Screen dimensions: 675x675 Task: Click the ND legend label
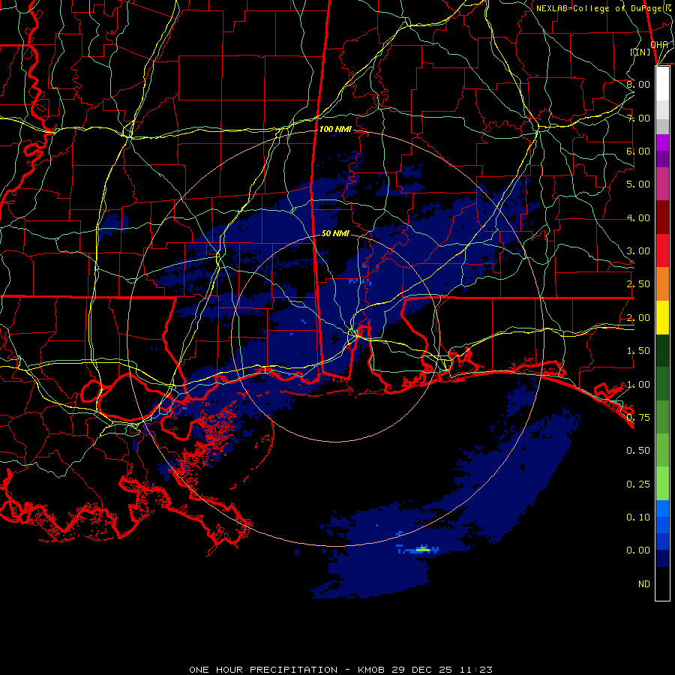(x=644, y=584)
